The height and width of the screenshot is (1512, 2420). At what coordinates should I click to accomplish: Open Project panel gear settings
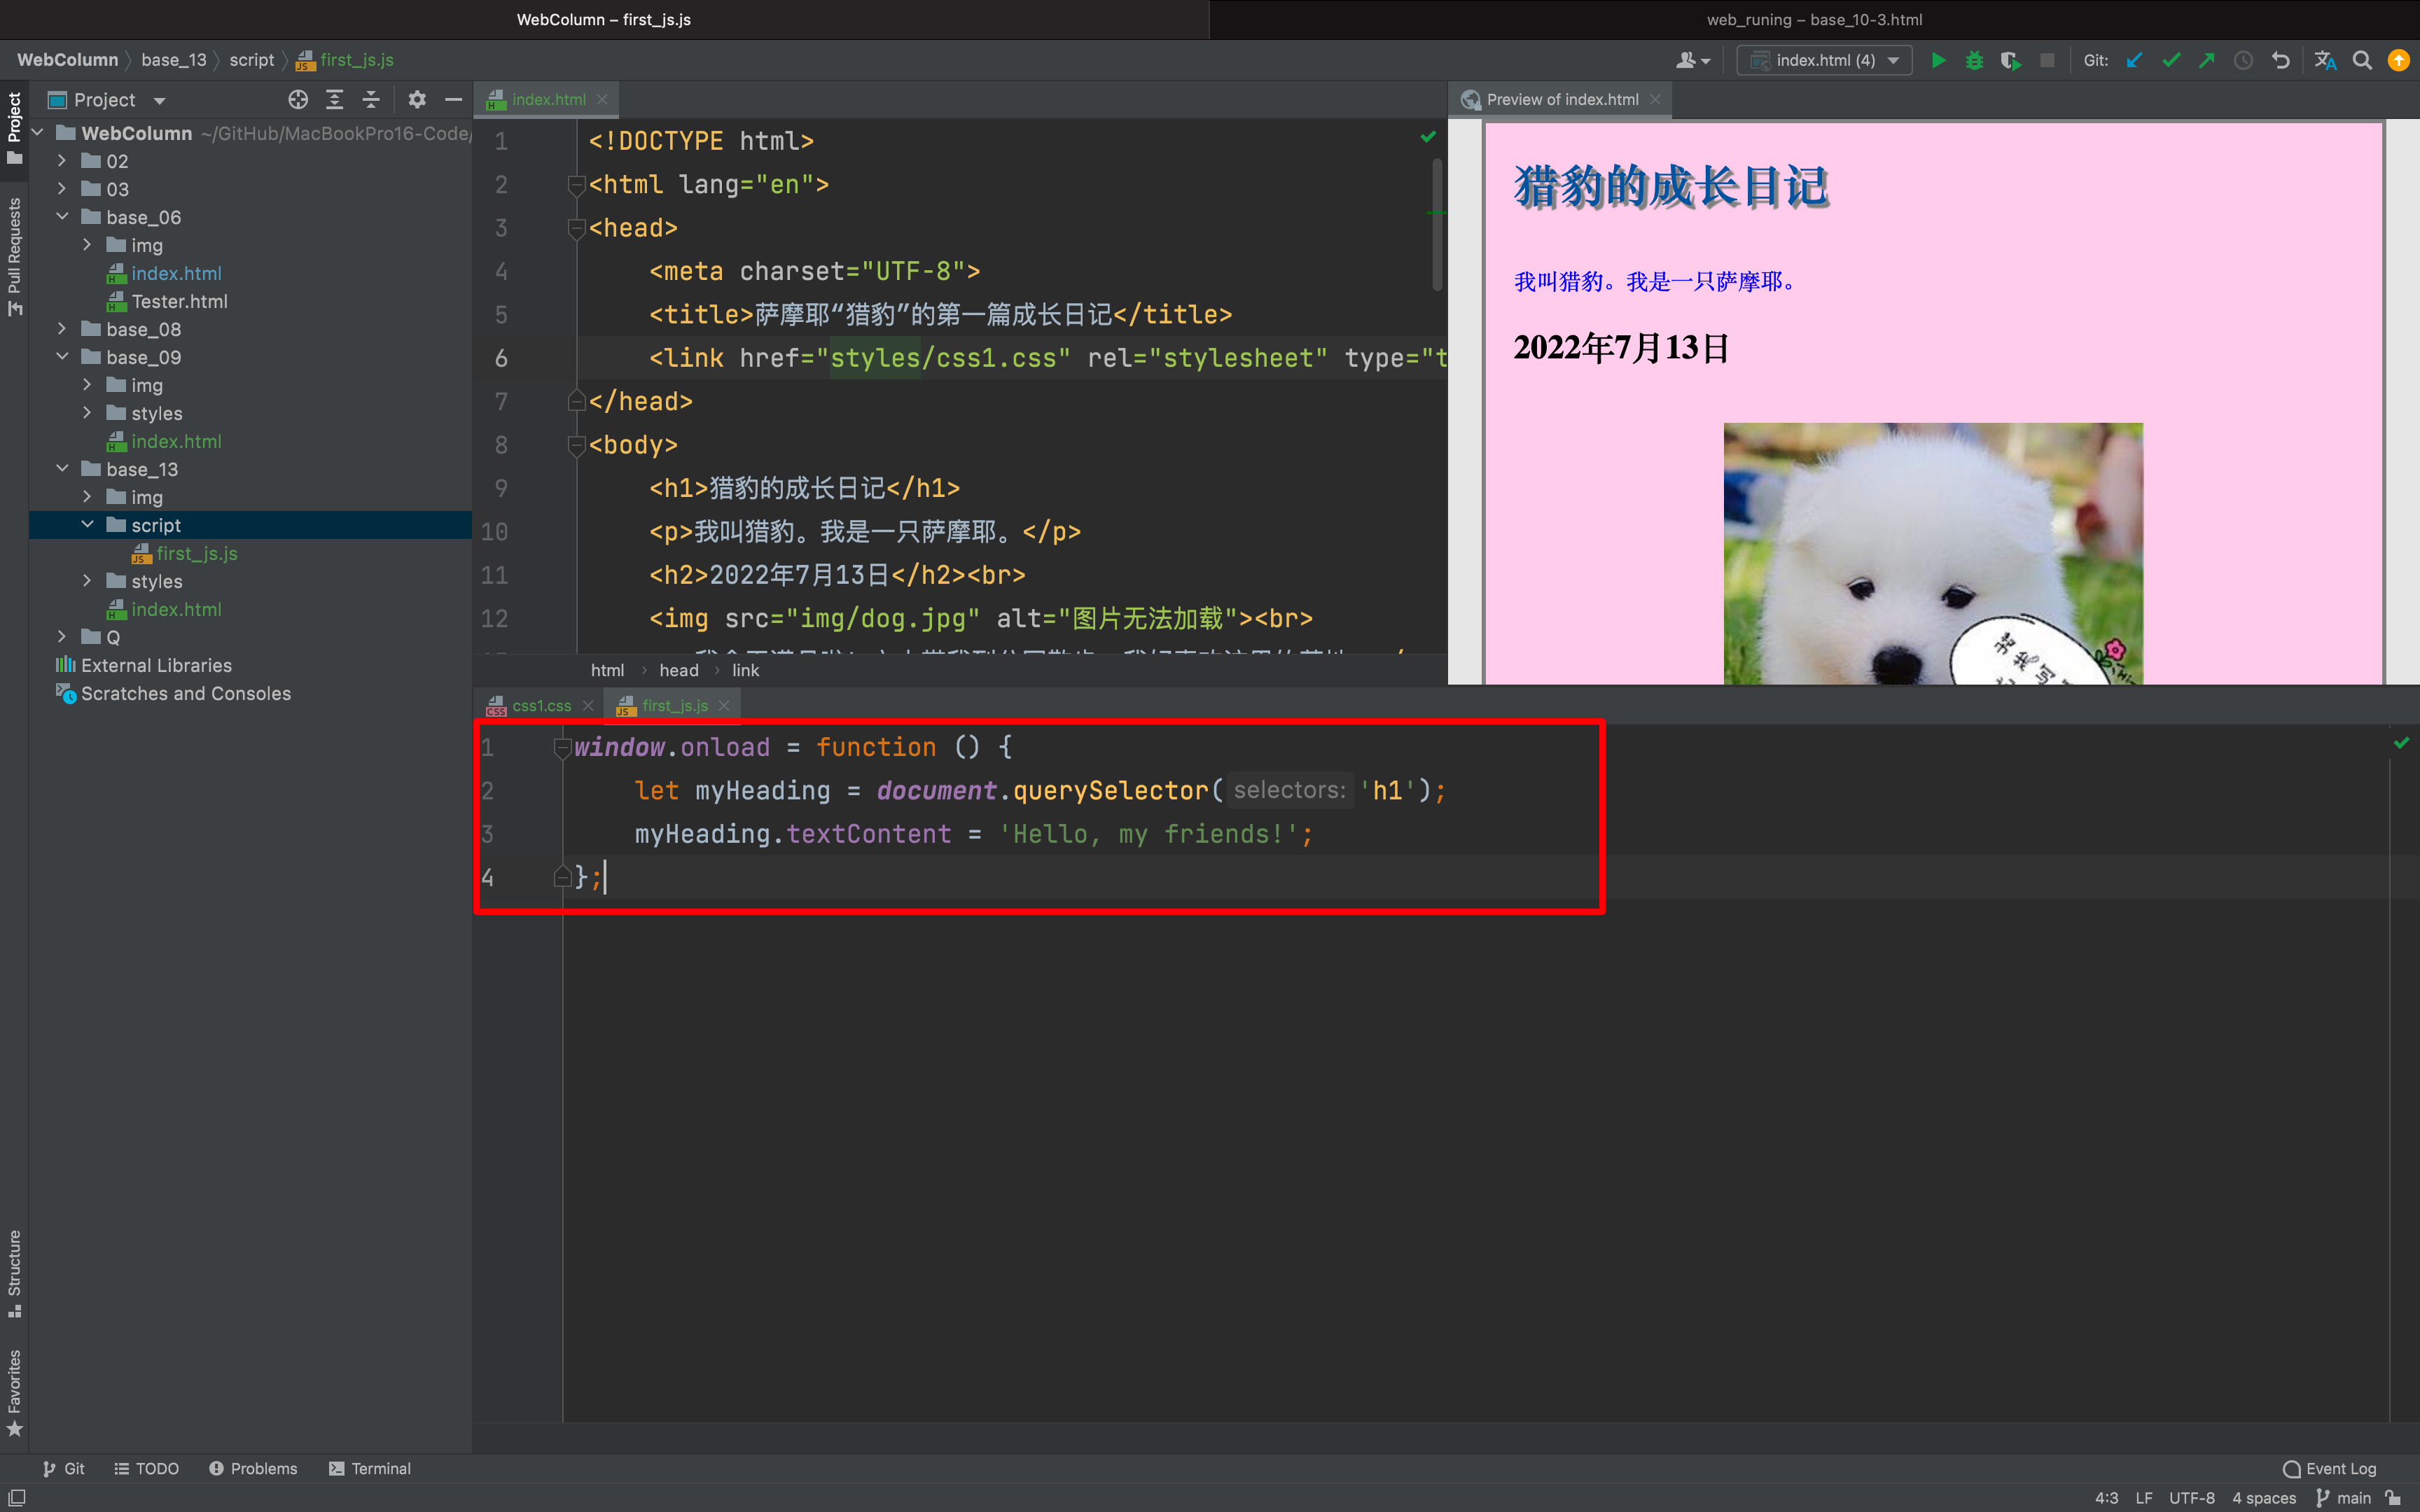pos(417,99)
